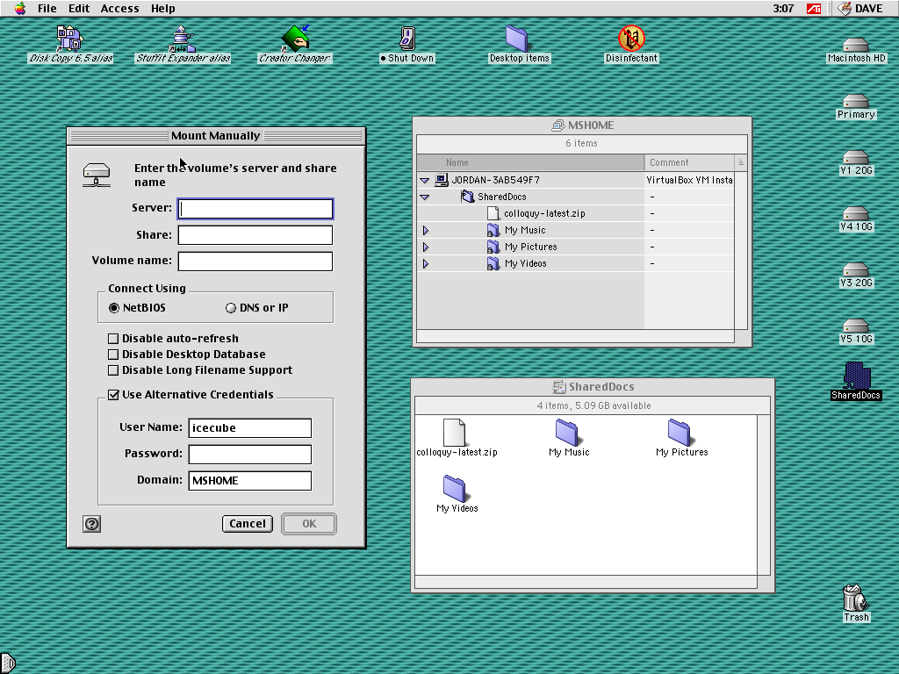This screenshot has width=899, height=674.
Task: Select the V1 20G volume icon
Action: tap(855, 157)
